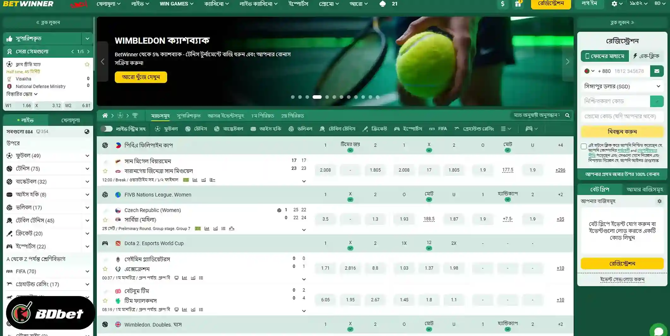
Task: Filter live events by বাস্কেটবল
Action: point(228,129)
